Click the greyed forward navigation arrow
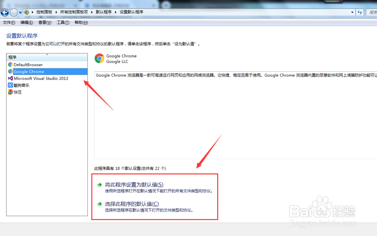The height and width of the screenshot is (236, 377). point(14,12)
